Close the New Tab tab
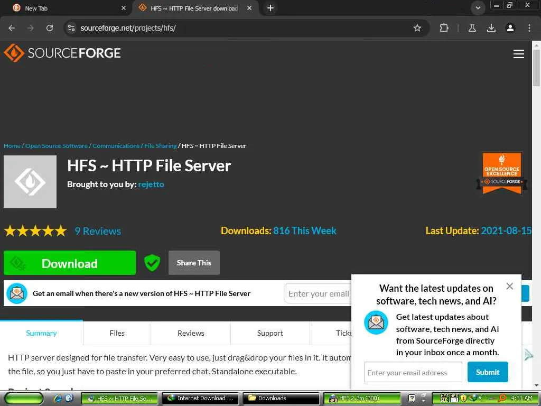 [x=124, y=8]
